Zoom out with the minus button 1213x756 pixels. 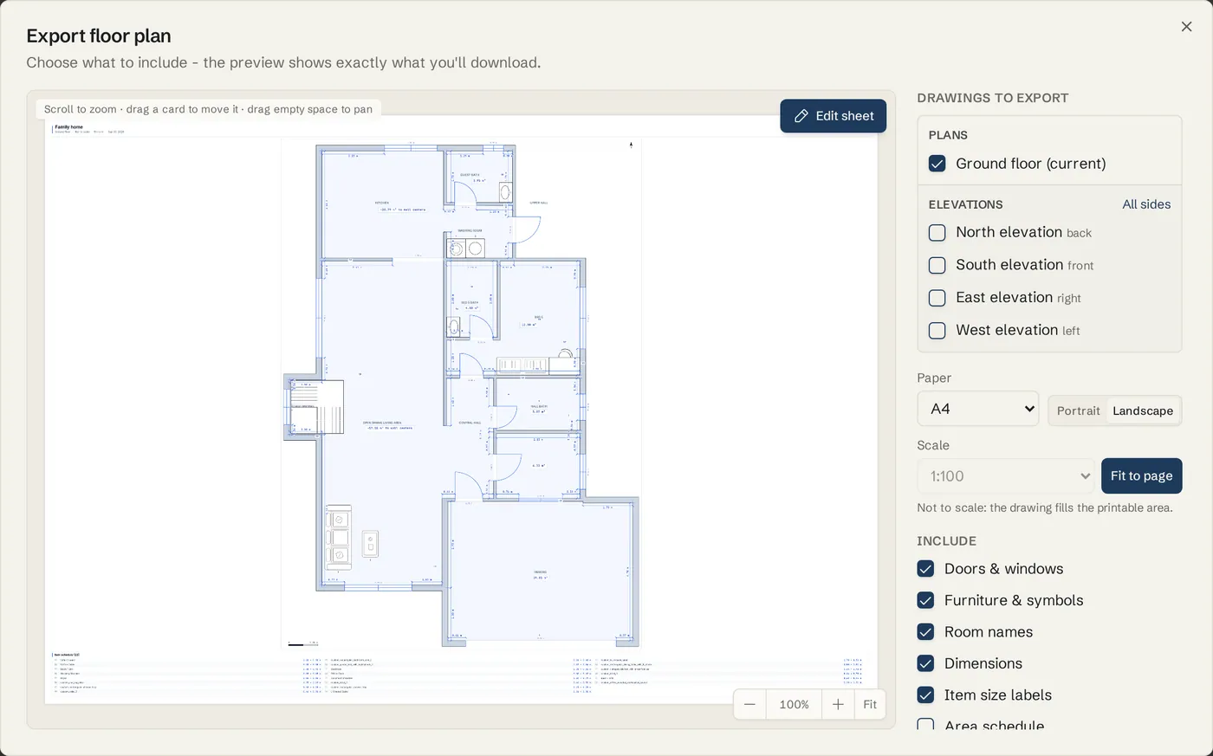pos(749,705)
